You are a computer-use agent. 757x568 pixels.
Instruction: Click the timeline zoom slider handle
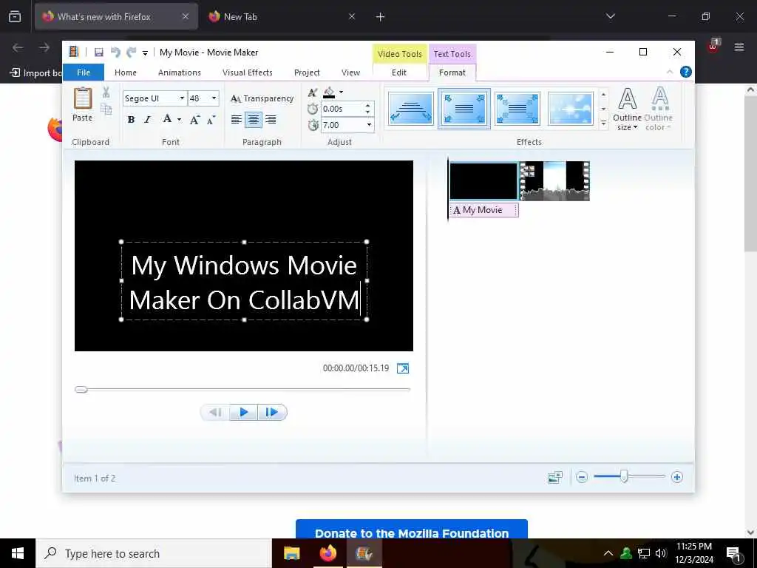pyautogui.click(x=624, y=477)
